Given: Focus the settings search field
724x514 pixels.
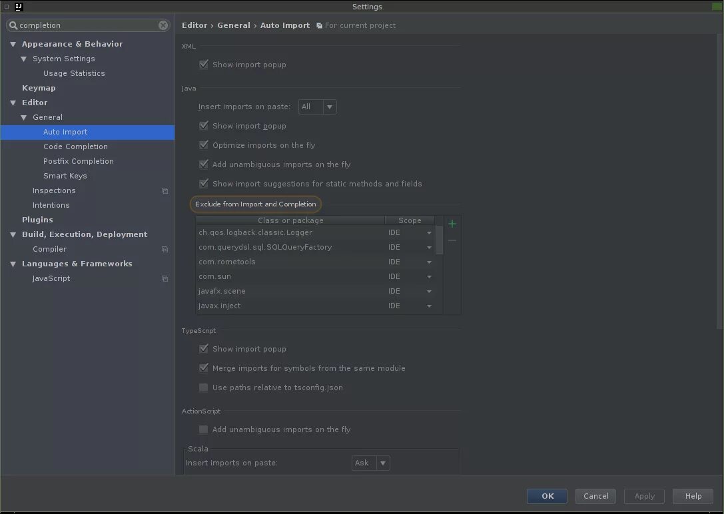Looking at the screenshot, I should pyautogui.click(x=88, y=25).
